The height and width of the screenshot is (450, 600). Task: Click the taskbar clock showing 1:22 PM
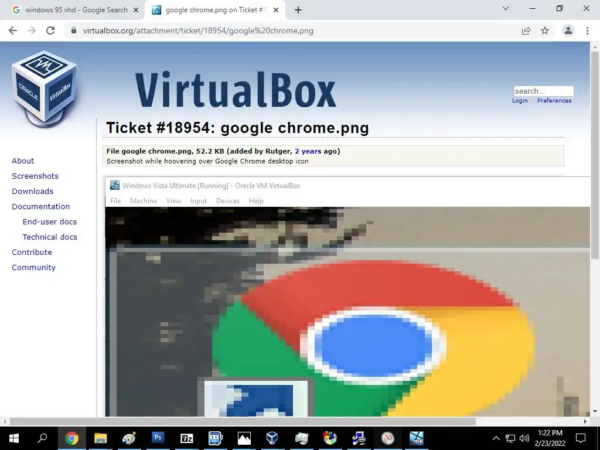(x=550, y=438)
